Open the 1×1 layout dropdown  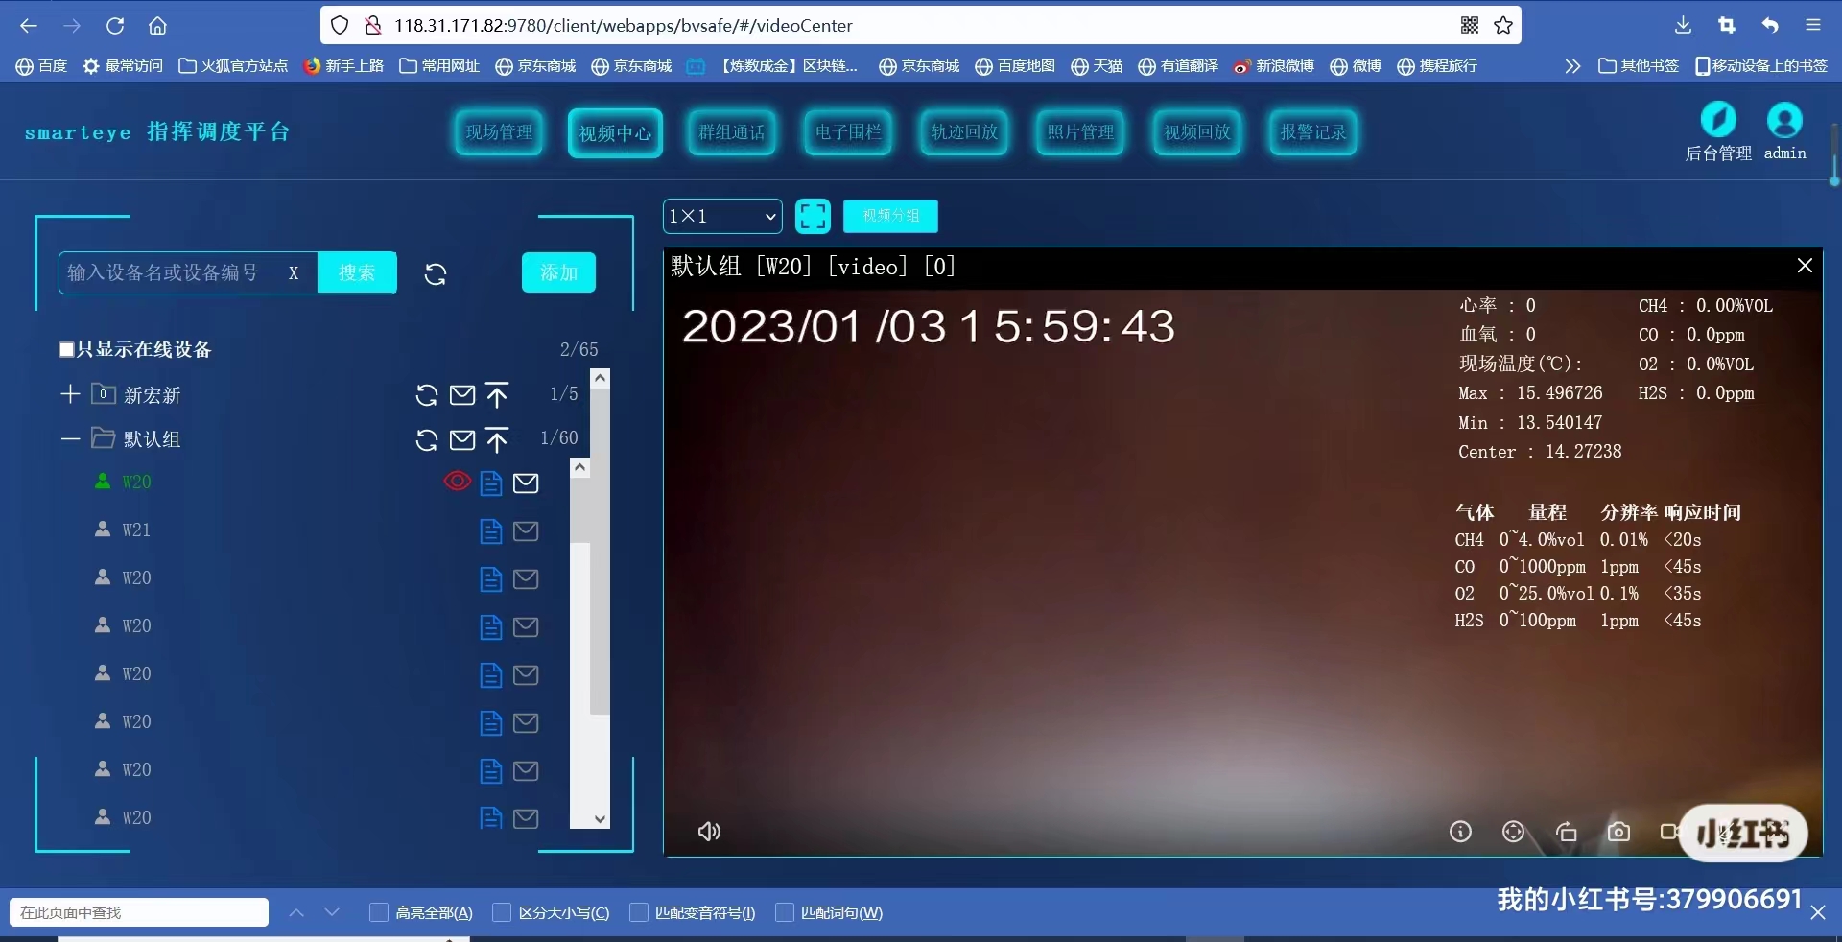click(x=722, y=216)
